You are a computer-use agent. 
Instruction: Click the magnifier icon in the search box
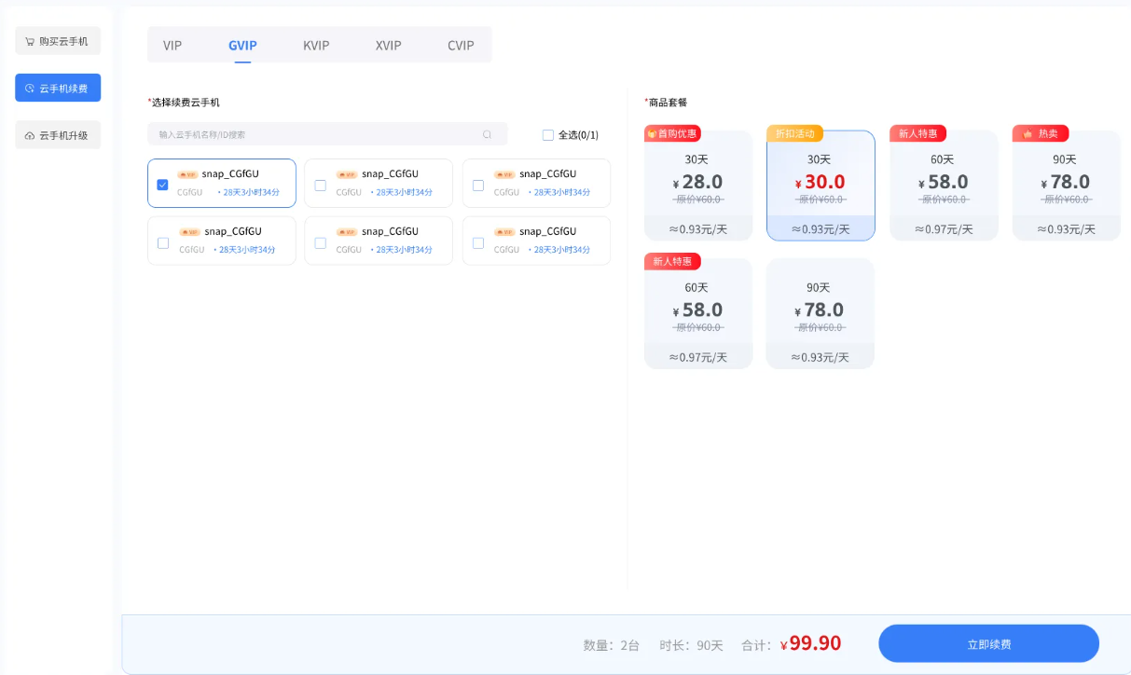(487, 134)
